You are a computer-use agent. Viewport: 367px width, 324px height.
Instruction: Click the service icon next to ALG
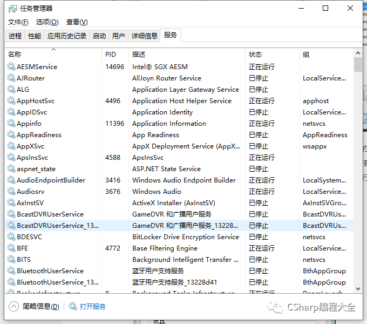point(11,90)
